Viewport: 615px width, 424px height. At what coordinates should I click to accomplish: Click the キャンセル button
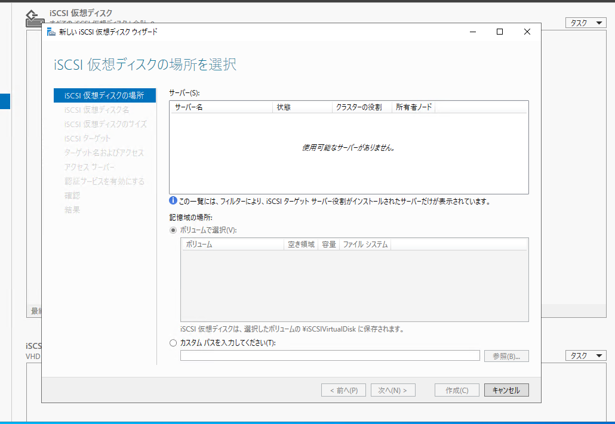(506, 390)
